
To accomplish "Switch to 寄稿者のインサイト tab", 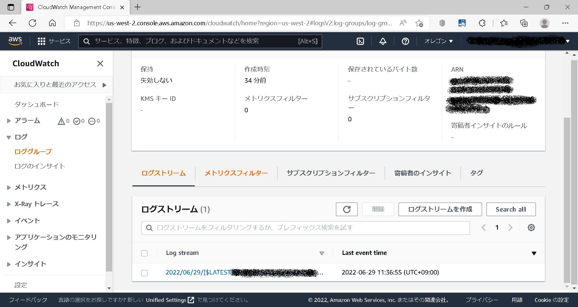I will tap(423, 173).
